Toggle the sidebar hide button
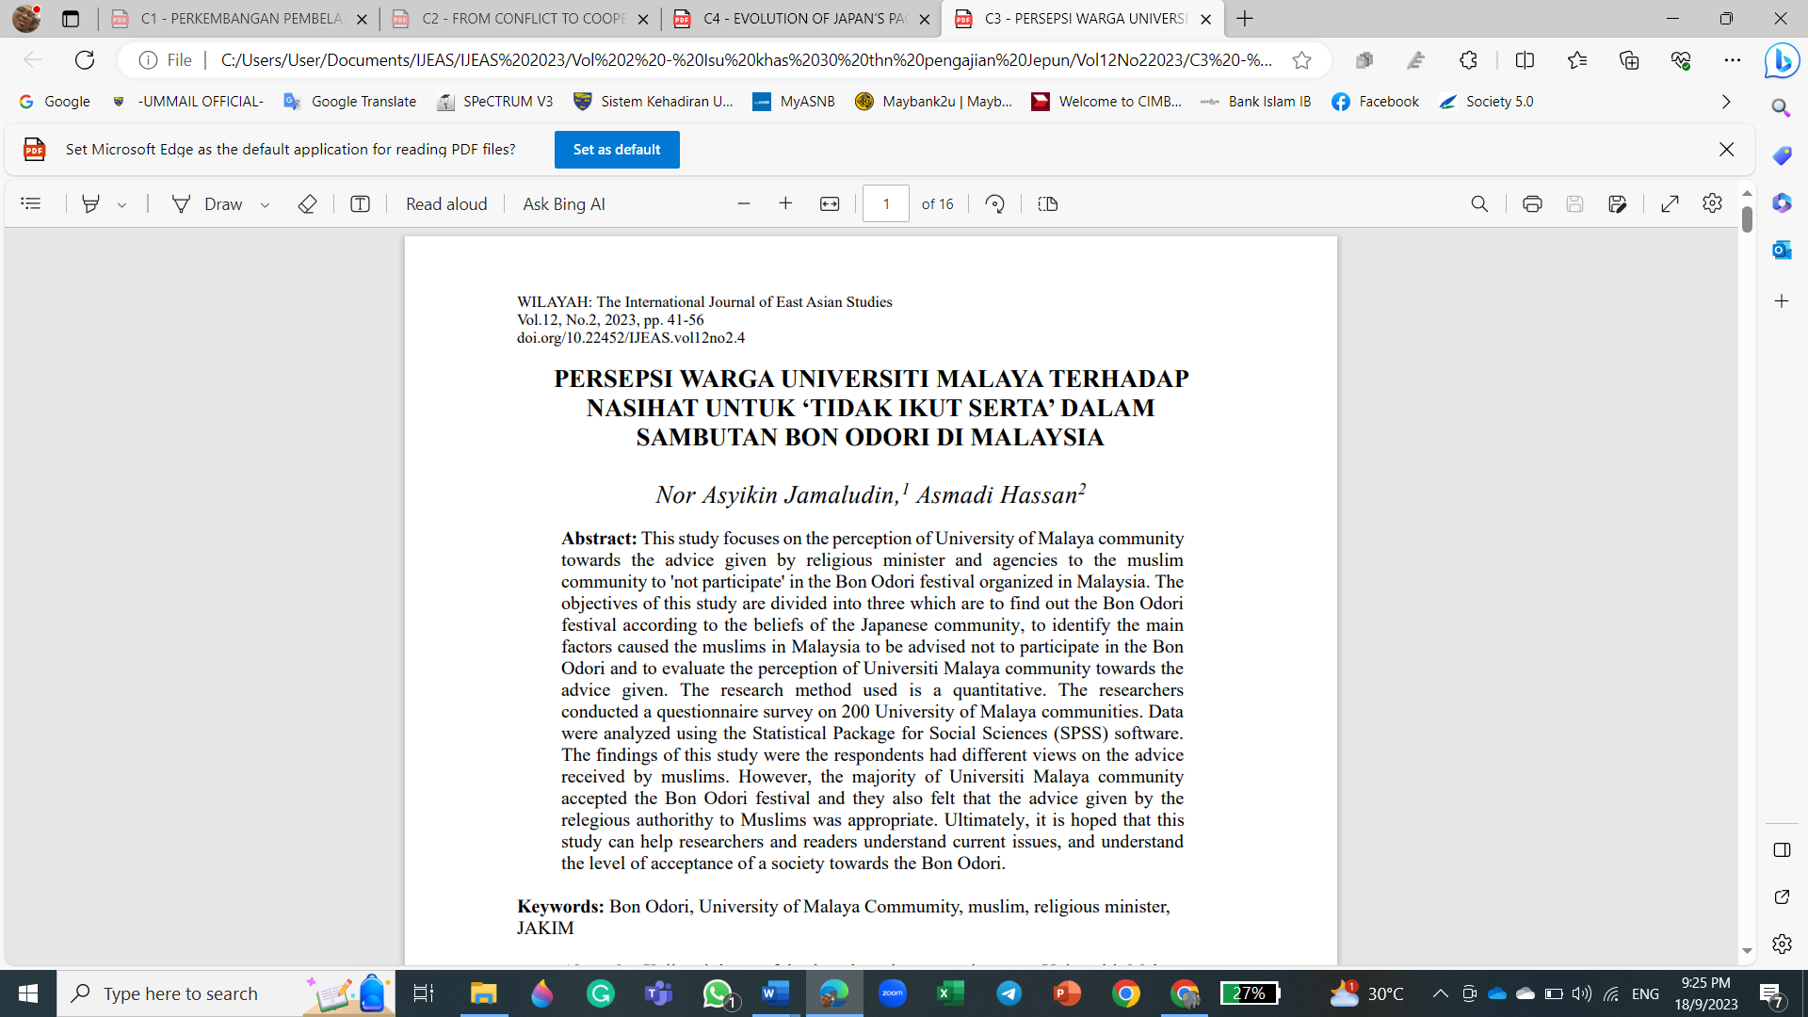Image resolution: width=1808 pixels, height=1017 pixels. pos(1781,850)
